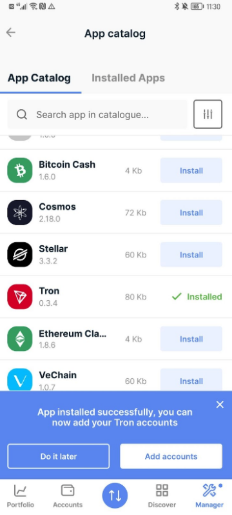Select the App Catalog tab
The width and height of the screenshot is (232, 515).
click(x=39, y=78)
